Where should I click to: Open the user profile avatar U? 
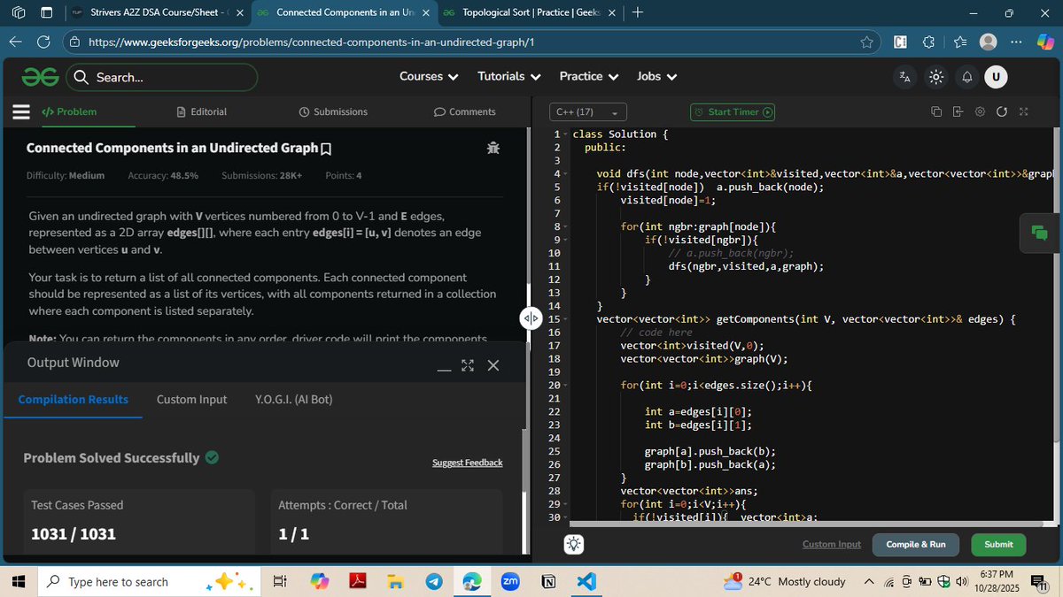(x=996, y=77)
